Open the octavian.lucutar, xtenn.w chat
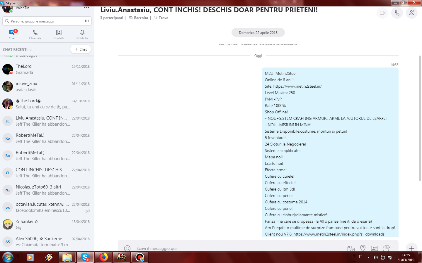 click(47, 207)
